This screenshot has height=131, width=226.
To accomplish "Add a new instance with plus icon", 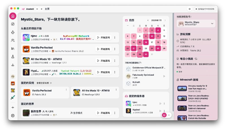I will (x=13, y=108).
